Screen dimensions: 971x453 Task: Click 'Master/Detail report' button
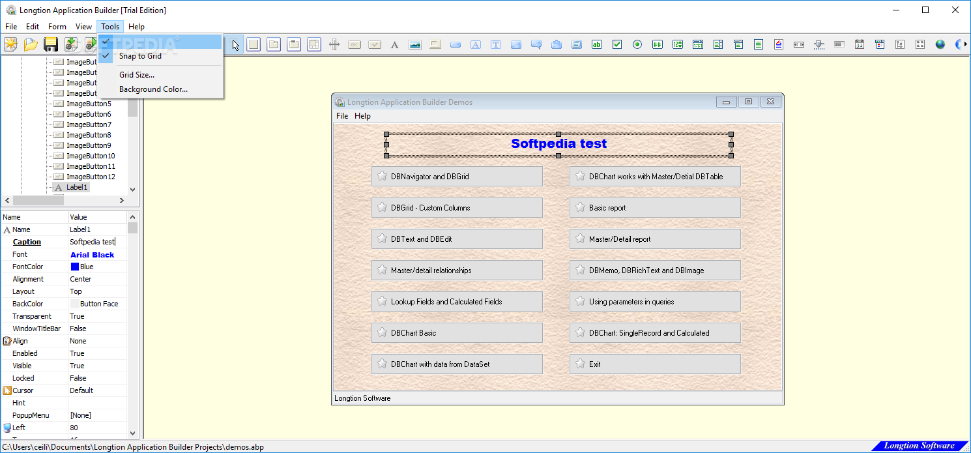[x=655, y=239]
